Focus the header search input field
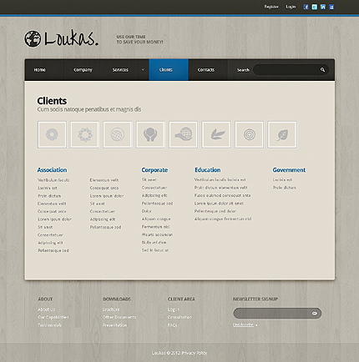The width and height of the screenshot is (359, 362). pos(286,70)
